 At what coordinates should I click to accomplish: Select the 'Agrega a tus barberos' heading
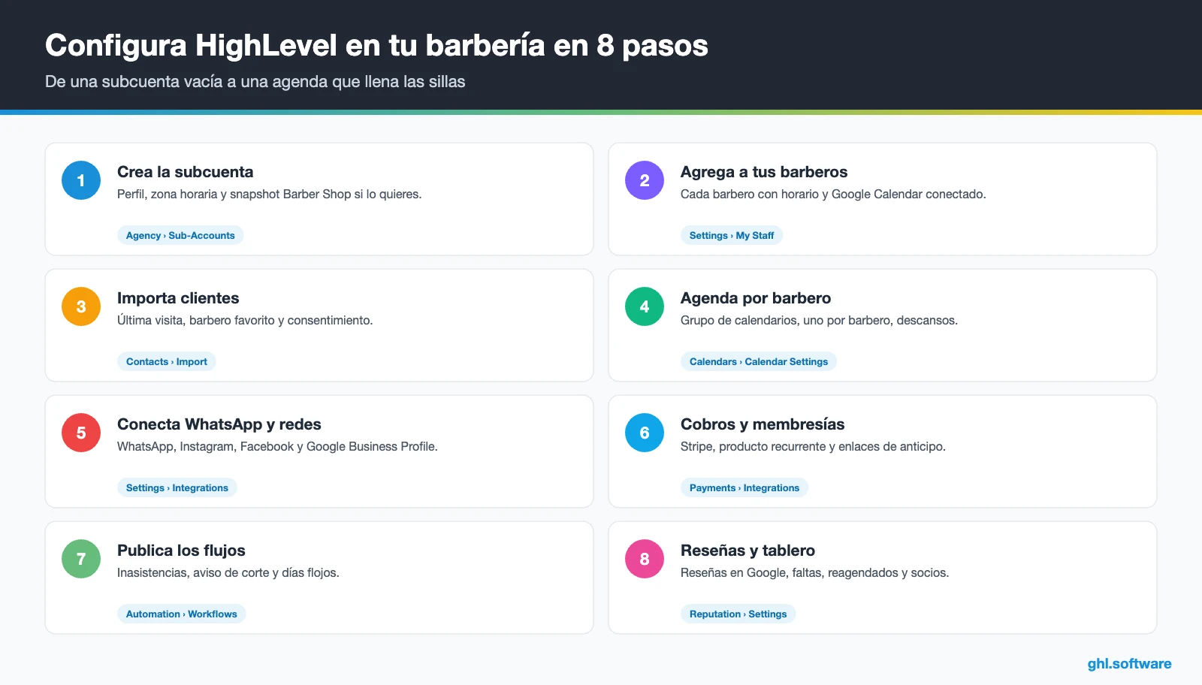[764, 172]
